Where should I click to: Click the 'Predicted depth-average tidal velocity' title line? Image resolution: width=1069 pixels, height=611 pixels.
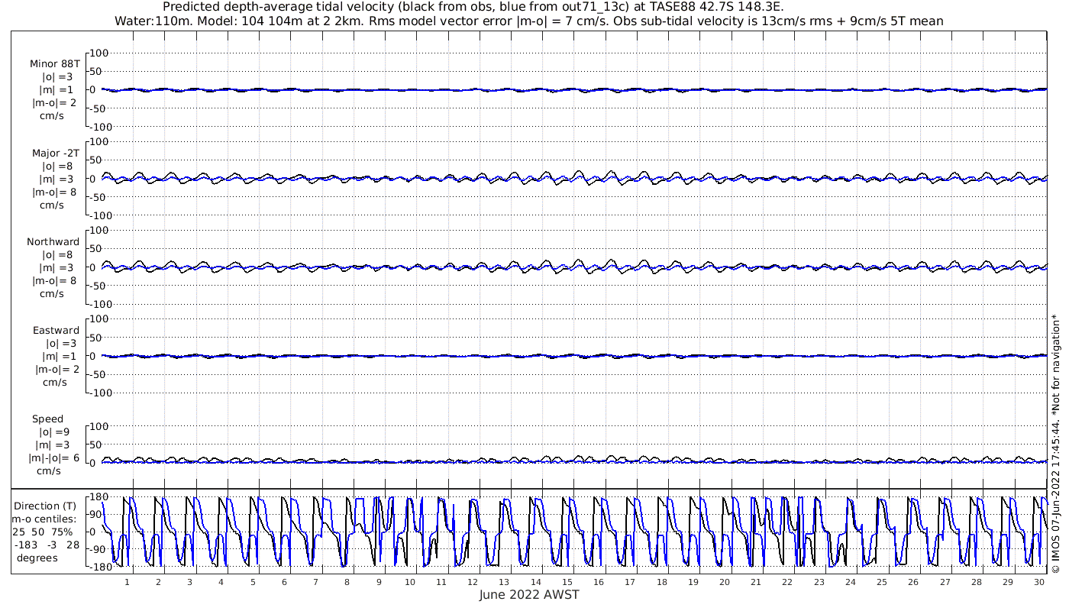click(473, 7)
